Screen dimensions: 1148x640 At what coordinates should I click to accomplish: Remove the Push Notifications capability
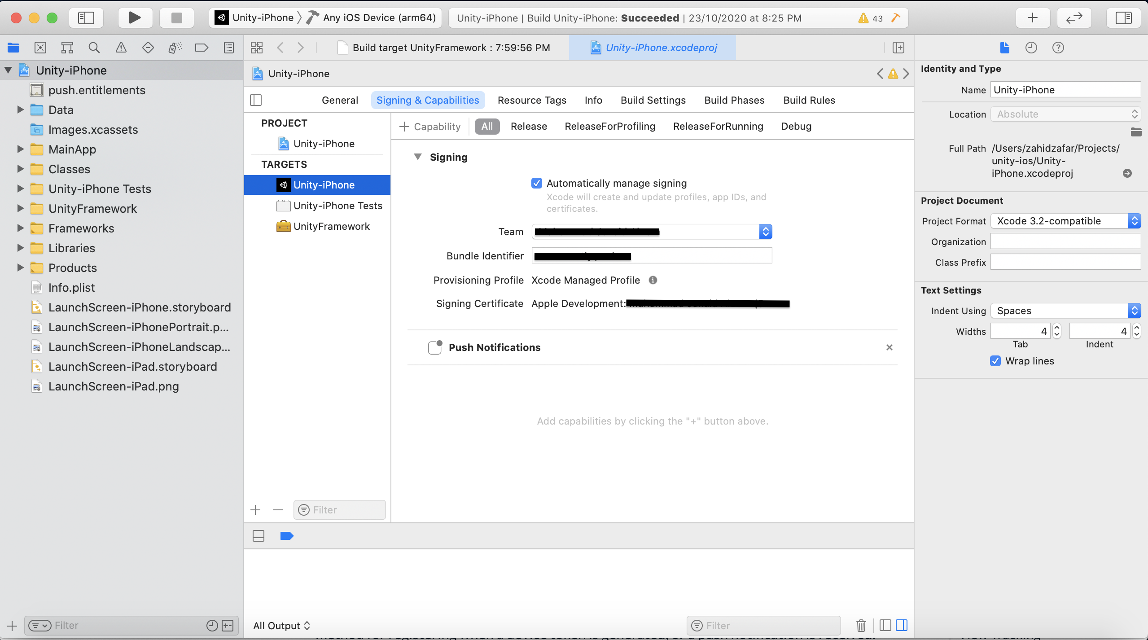889,347
